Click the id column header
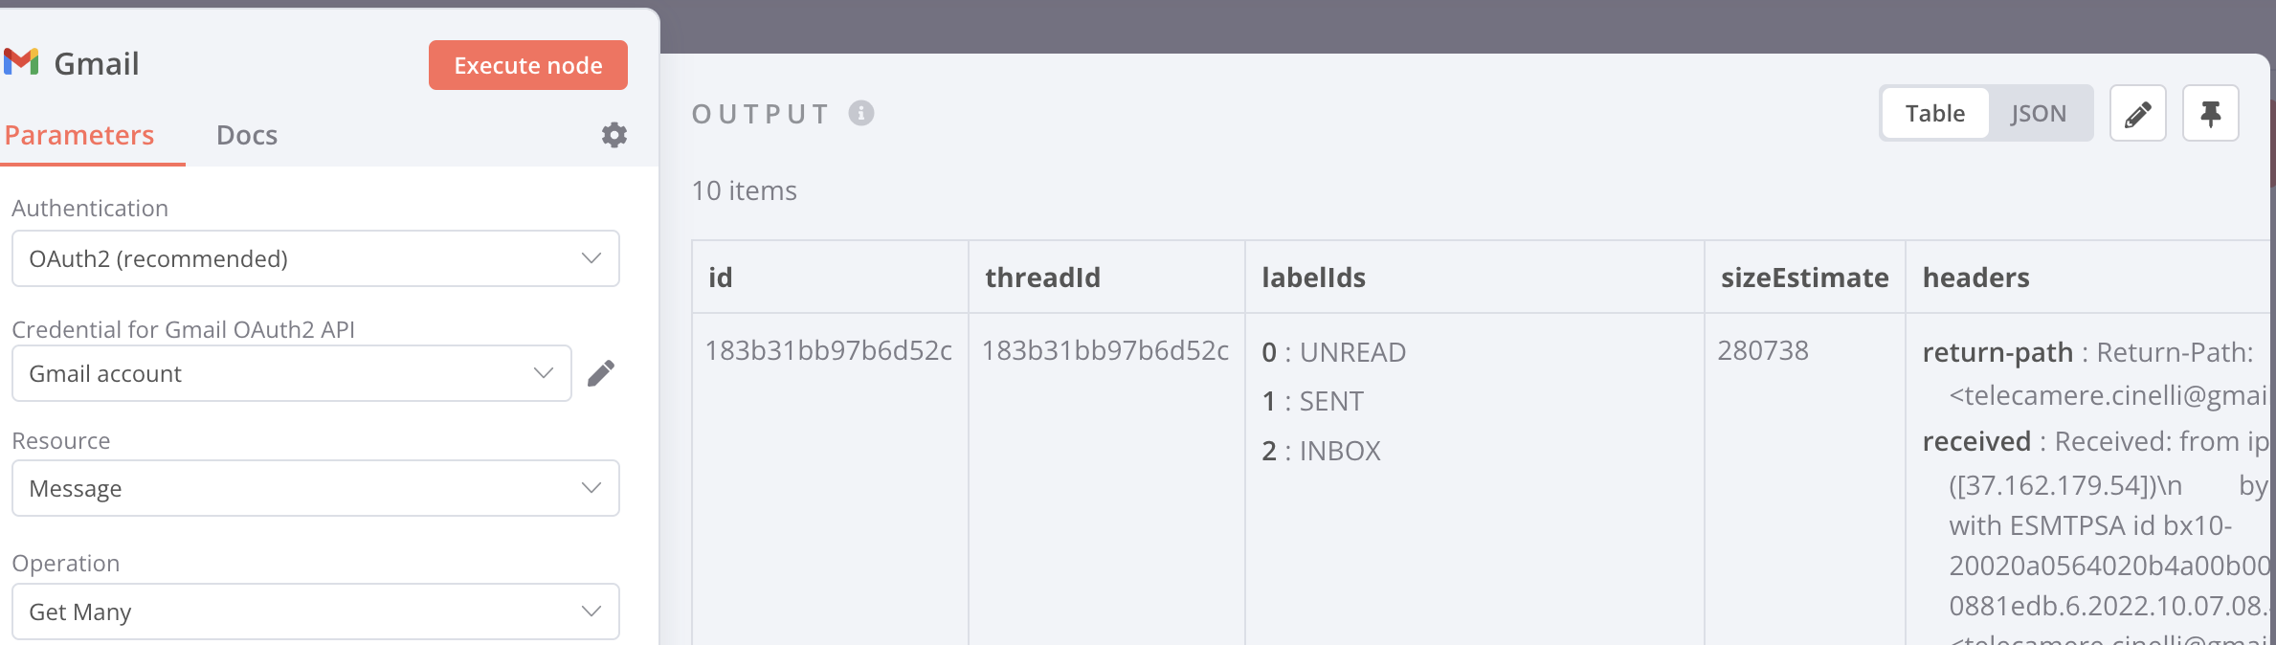 coord(721,278)
